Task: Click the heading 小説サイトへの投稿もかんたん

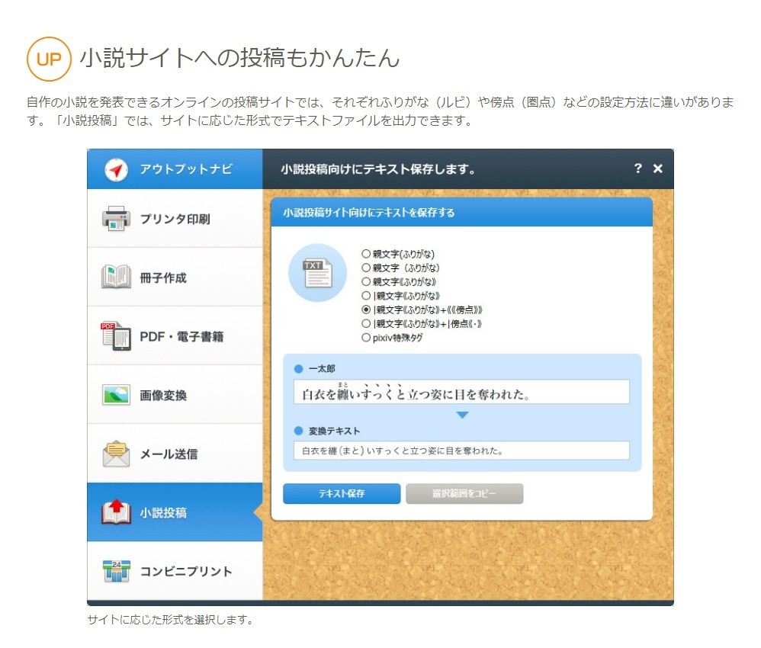Action: 239,58
